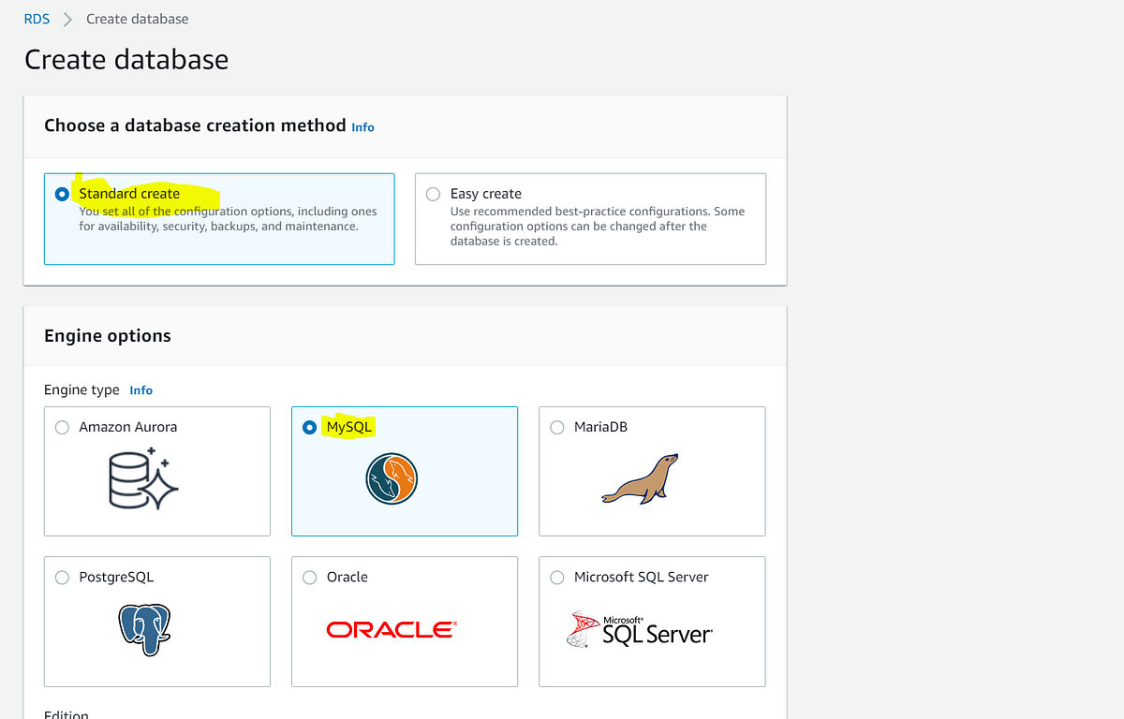Click the Easy create option card

click(590, 219)
